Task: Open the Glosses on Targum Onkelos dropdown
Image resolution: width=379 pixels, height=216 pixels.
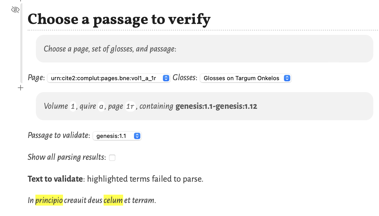Action: [x=245, y=78]
